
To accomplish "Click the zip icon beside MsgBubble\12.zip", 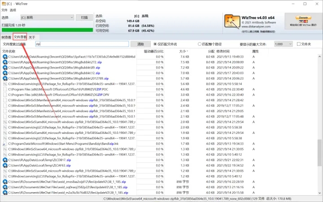I will (5, 73).
